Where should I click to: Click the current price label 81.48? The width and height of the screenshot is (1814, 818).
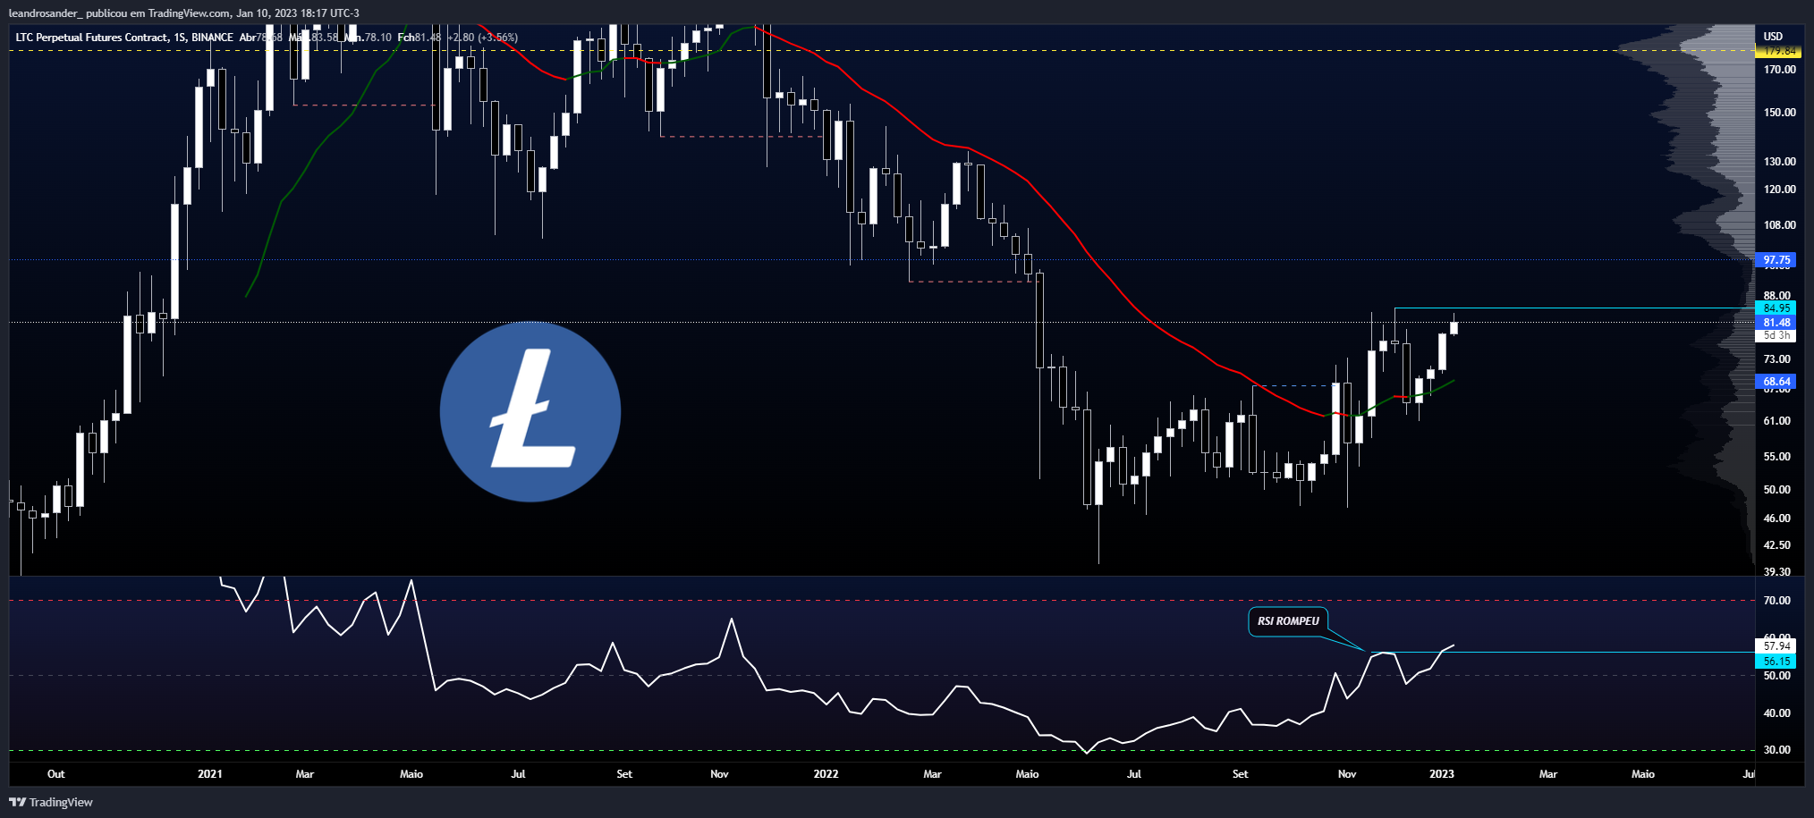[1776, 323]
